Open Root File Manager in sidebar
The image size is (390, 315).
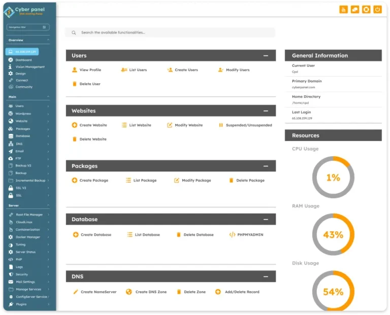28,215
